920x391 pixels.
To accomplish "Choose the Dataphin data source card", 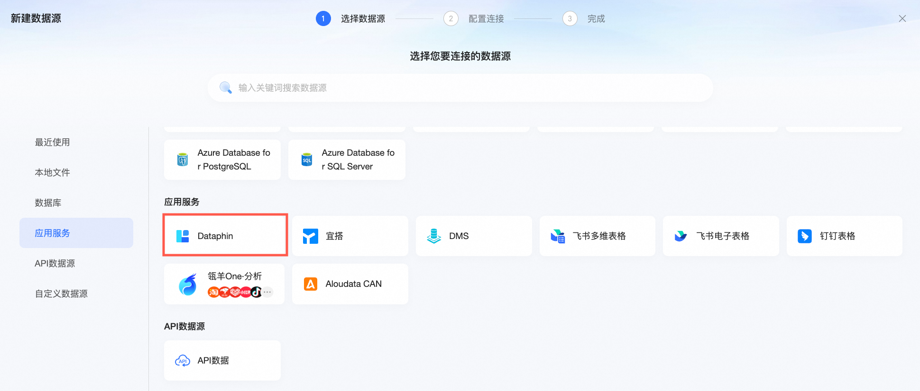I will click(225, 236).
